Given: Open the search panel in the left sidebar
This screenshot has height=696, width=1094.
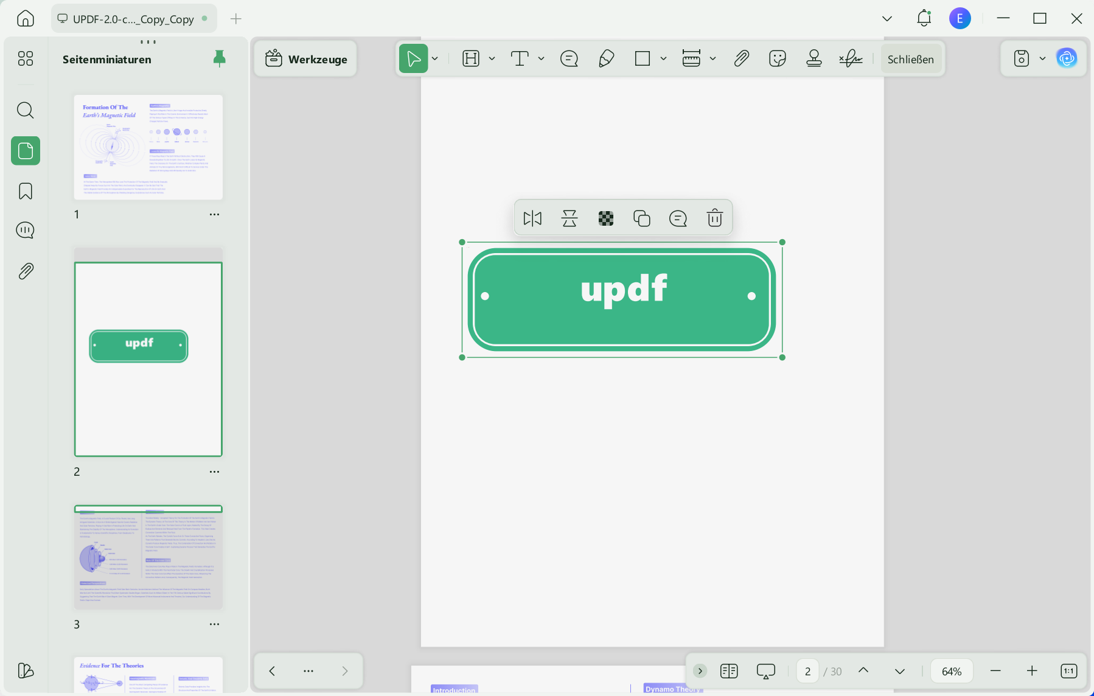Looking at the screenshot, I should [x=26, y=110].
